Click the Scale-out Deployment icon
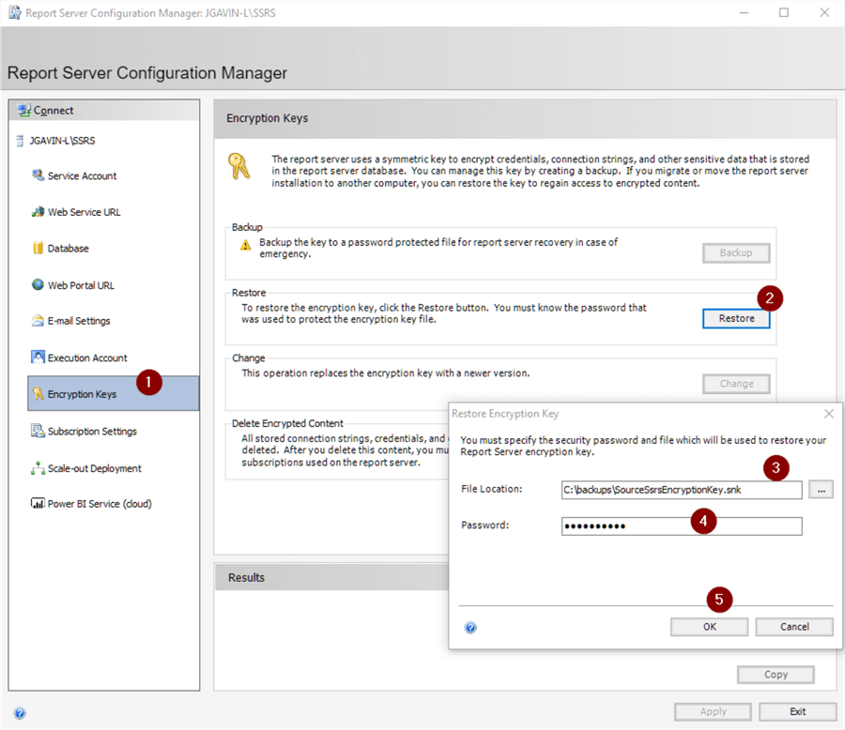This screenshot has width=845, height=730. (38, 468)
